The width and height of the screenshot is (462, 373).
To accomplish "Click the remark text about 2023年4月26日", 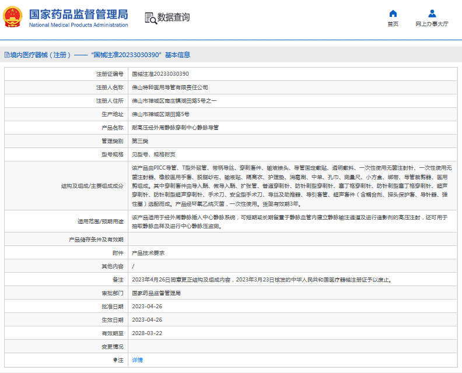I will 262,280.
